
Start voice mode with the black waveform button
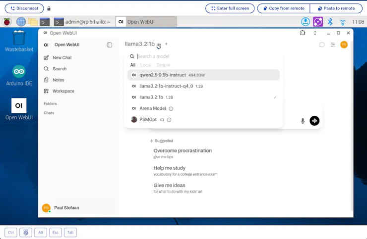[x=314, y=121]
